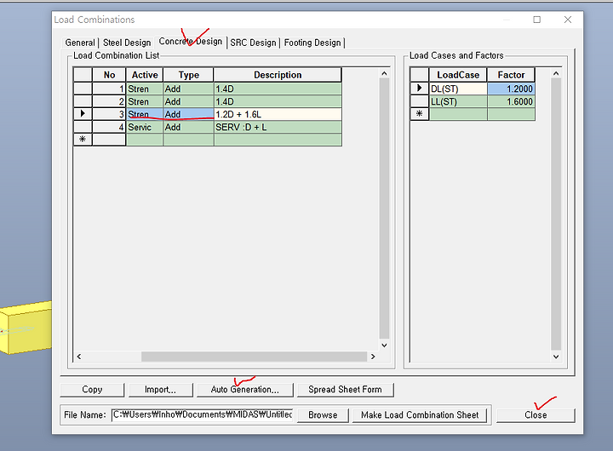
Task: Click Active cell Stren in row 1
Action: pyautogui.click(x=144, y=88)
